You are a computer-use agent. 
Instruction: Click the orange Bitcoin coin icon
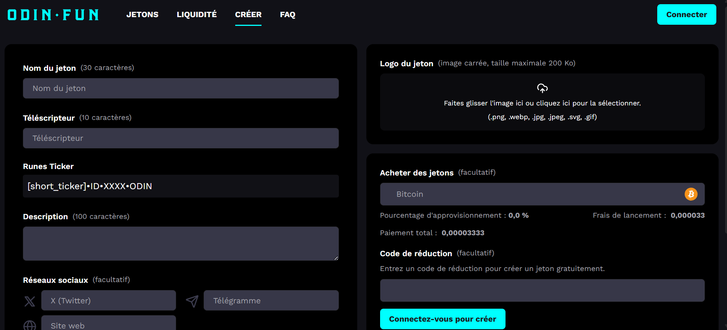point(691,194)
